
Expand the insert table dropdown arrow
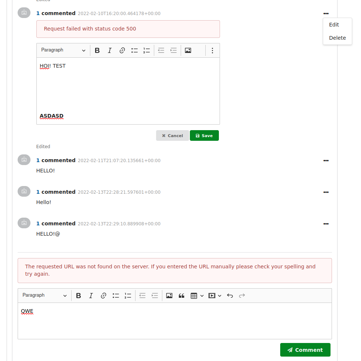pyautogui.click(x=202, y=296)
